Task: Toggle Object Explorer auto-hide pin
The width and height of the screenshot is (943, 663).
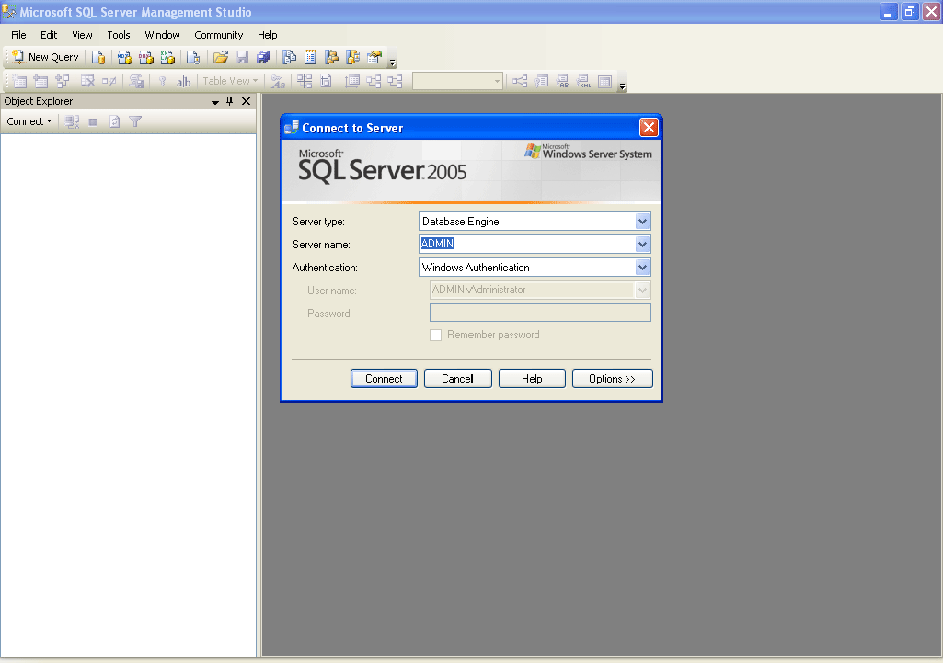Action: (x=229, y=101)
